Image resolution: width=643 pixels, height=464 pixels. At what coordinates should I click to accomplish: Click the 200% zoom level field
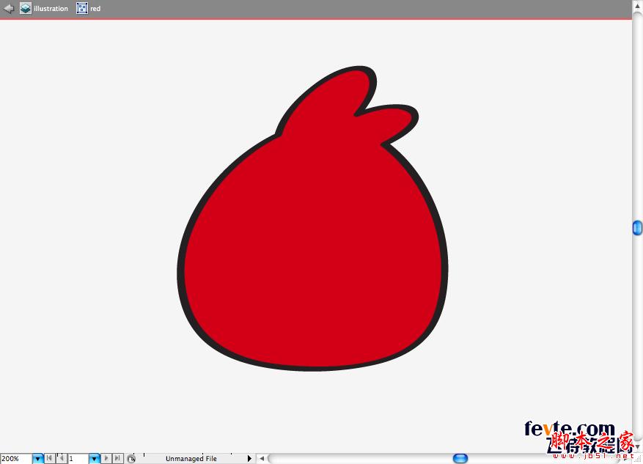tap(16, 458)
